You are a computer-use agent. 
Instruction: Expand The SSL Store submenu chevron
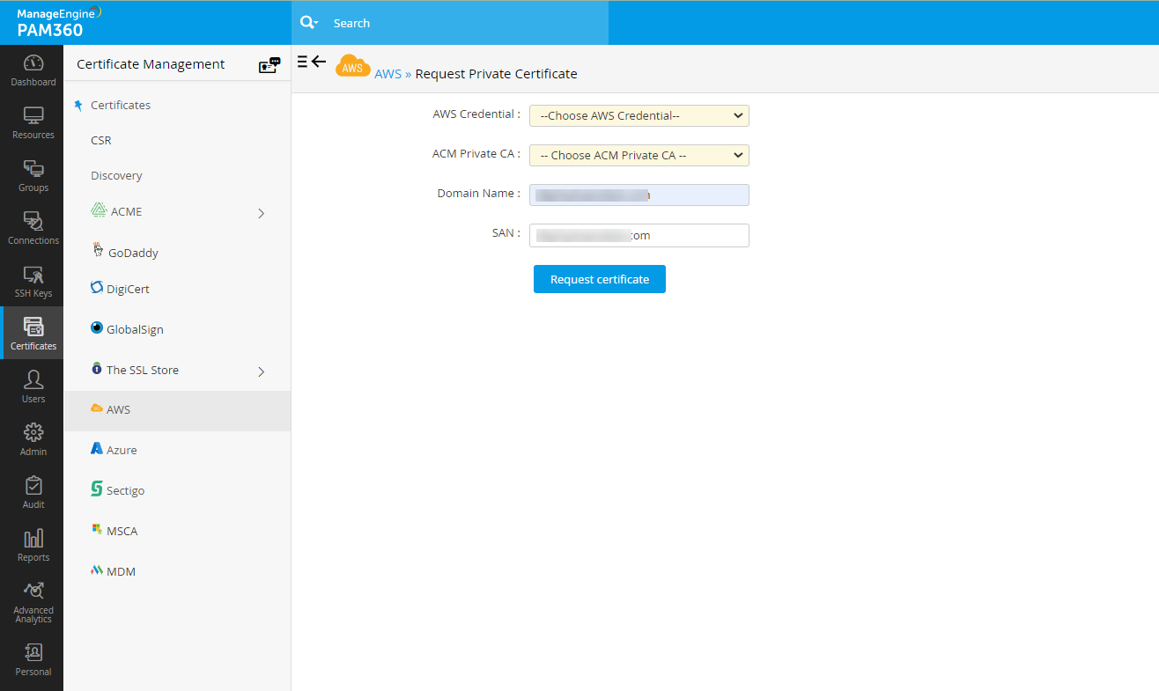coord(261,371)
